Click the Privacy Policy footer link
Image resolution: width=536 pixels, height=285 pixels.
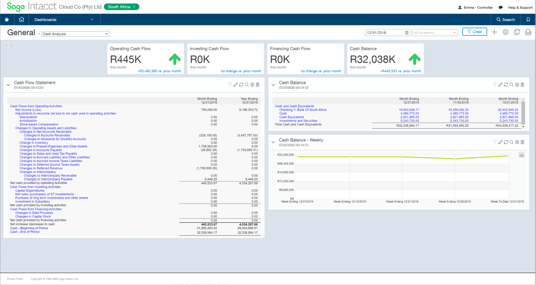15,279
